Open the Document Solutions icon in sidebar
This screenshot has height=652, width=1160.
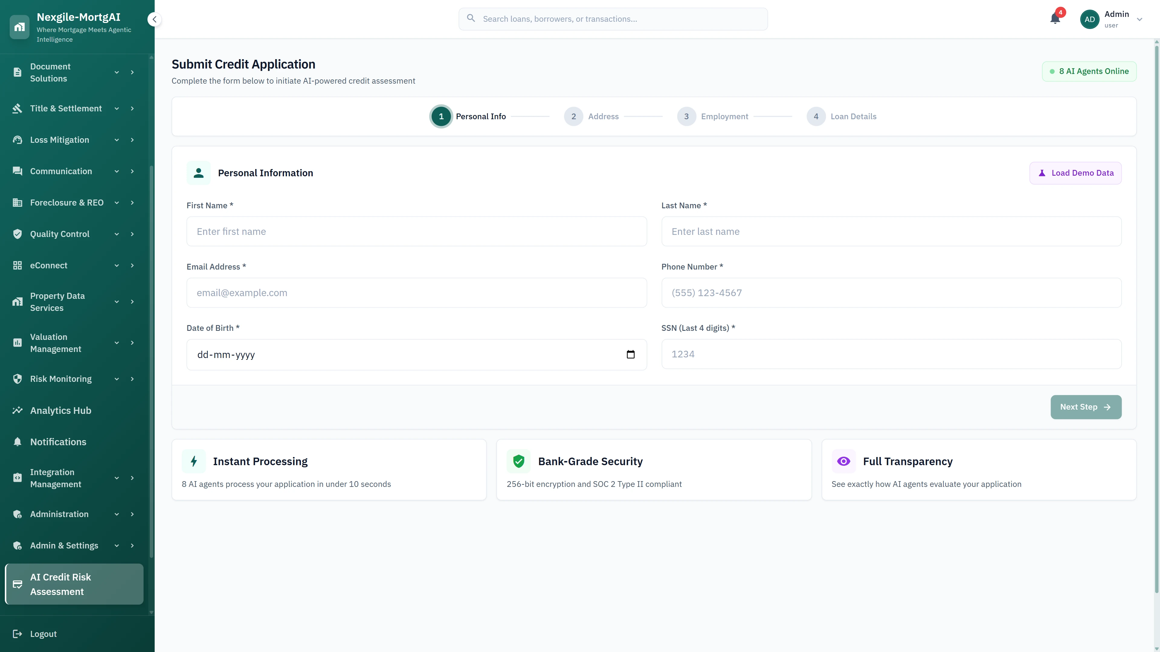pos(17,72)
